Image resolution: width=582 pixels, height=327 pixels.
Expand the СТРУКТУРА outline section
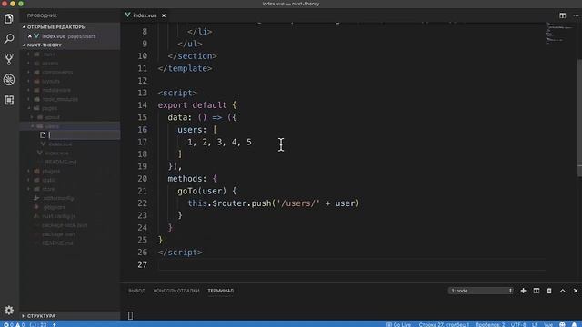click(41, 316)
